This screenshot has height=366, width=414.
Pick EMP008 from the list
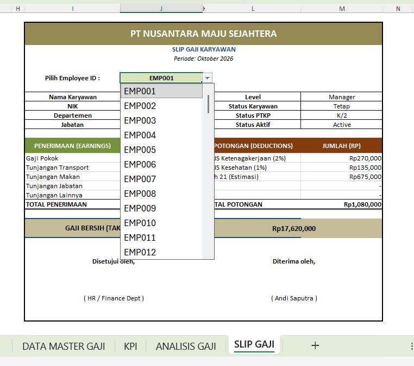(161, 194)
